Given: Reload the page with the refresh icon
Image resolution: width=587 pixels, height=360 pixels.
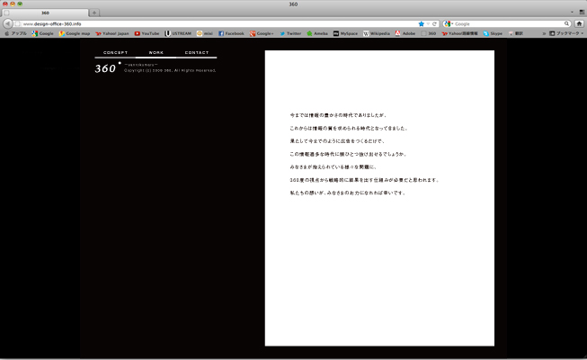Looking at the screenshot, I should click(435, 23).
